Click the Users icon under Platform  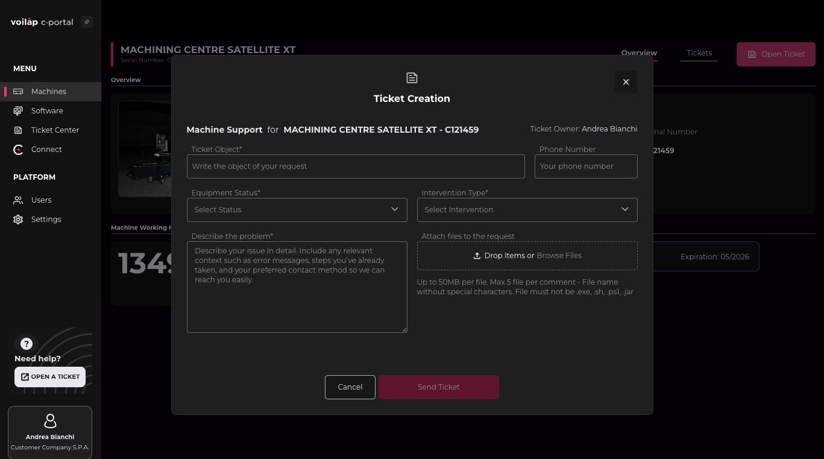click(18, 200)
